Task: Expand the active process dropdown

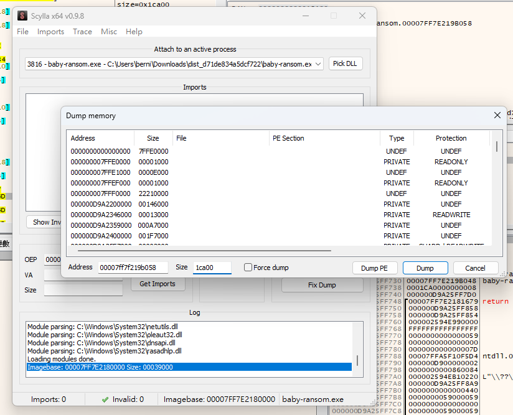Action: [318, 64]
